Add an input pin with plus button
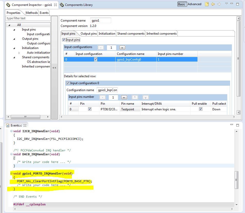The width and height of the screenshot is (245, 213). (124, 97)
